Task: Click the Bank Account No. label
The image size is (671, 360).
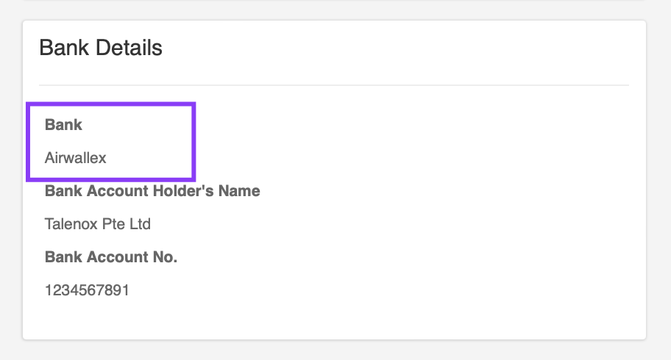Action: (111, 257)
